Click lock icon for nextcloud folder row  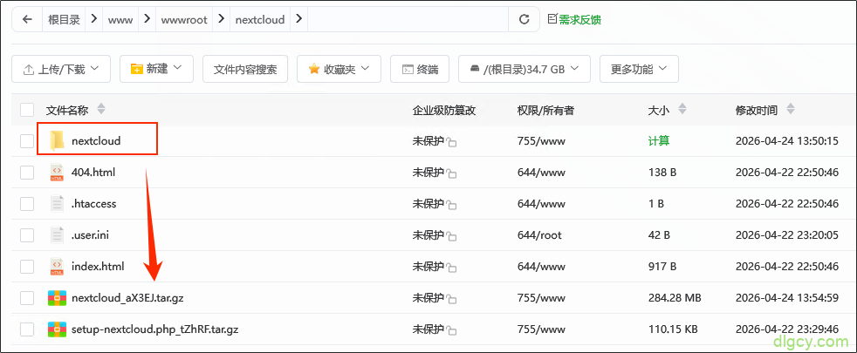451,142
